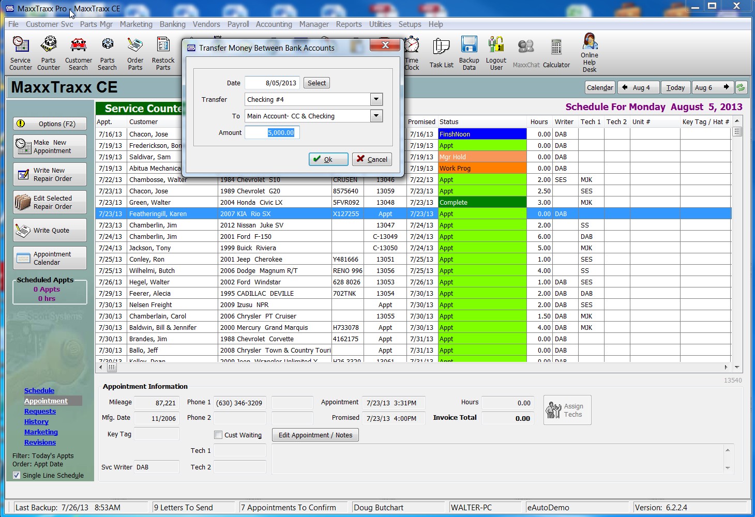Close the Transfer Money dialog
This screenshot has width=755, height=517.
tap(385, 45)
